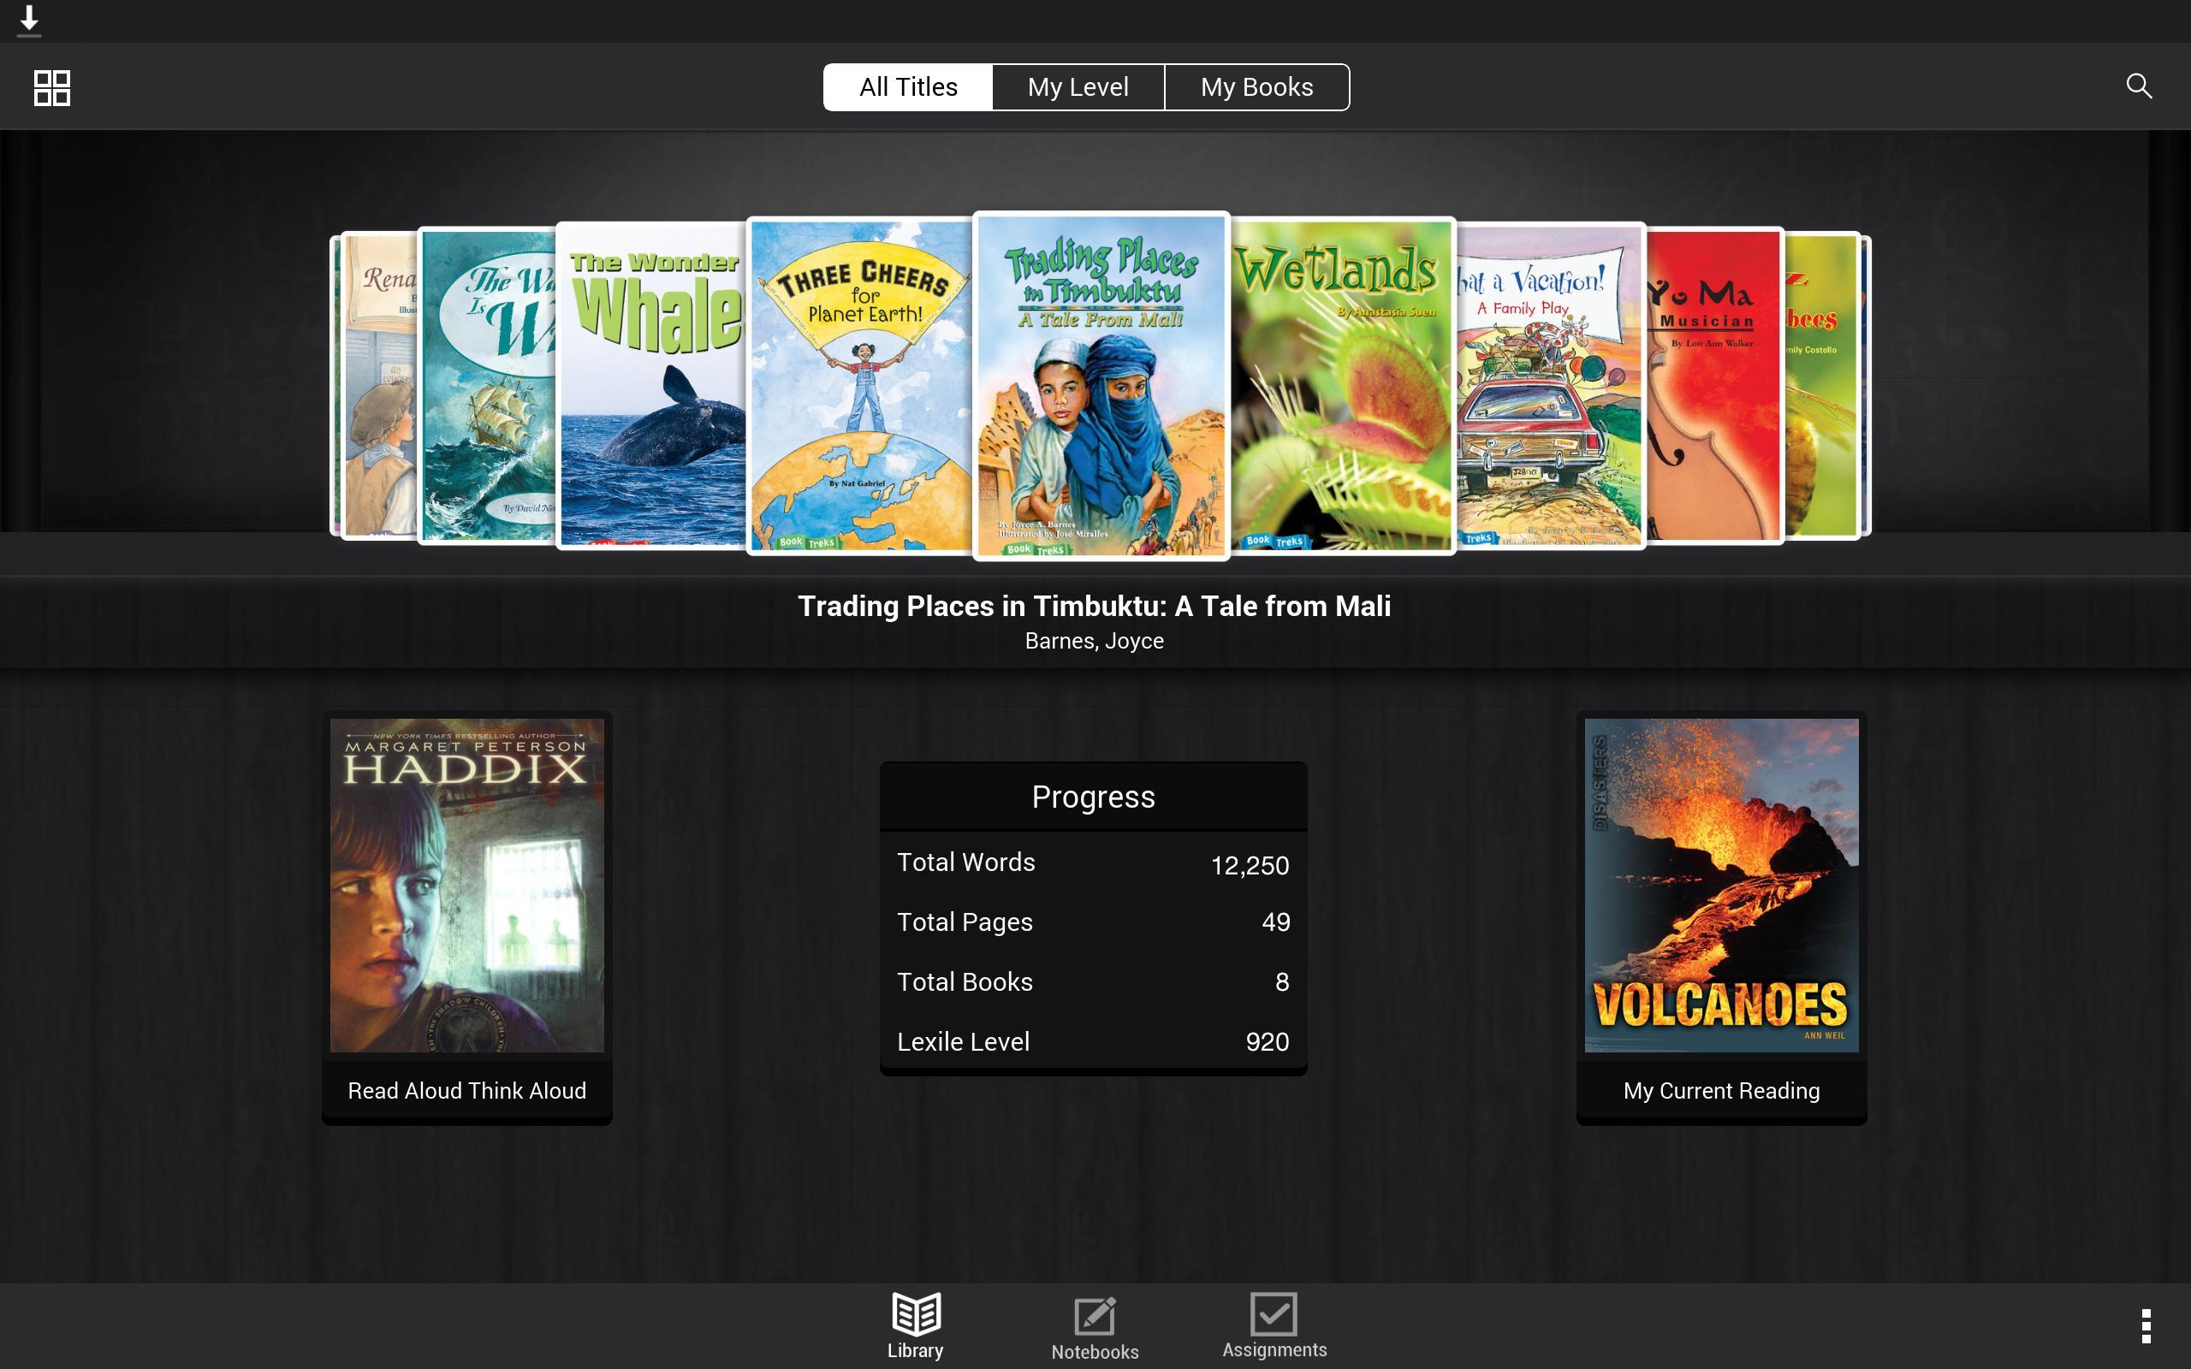The height and width of the screenshot is (1369, 2191).
Task: Click the Lexile Level progress row
Action: point(1093,1041)
